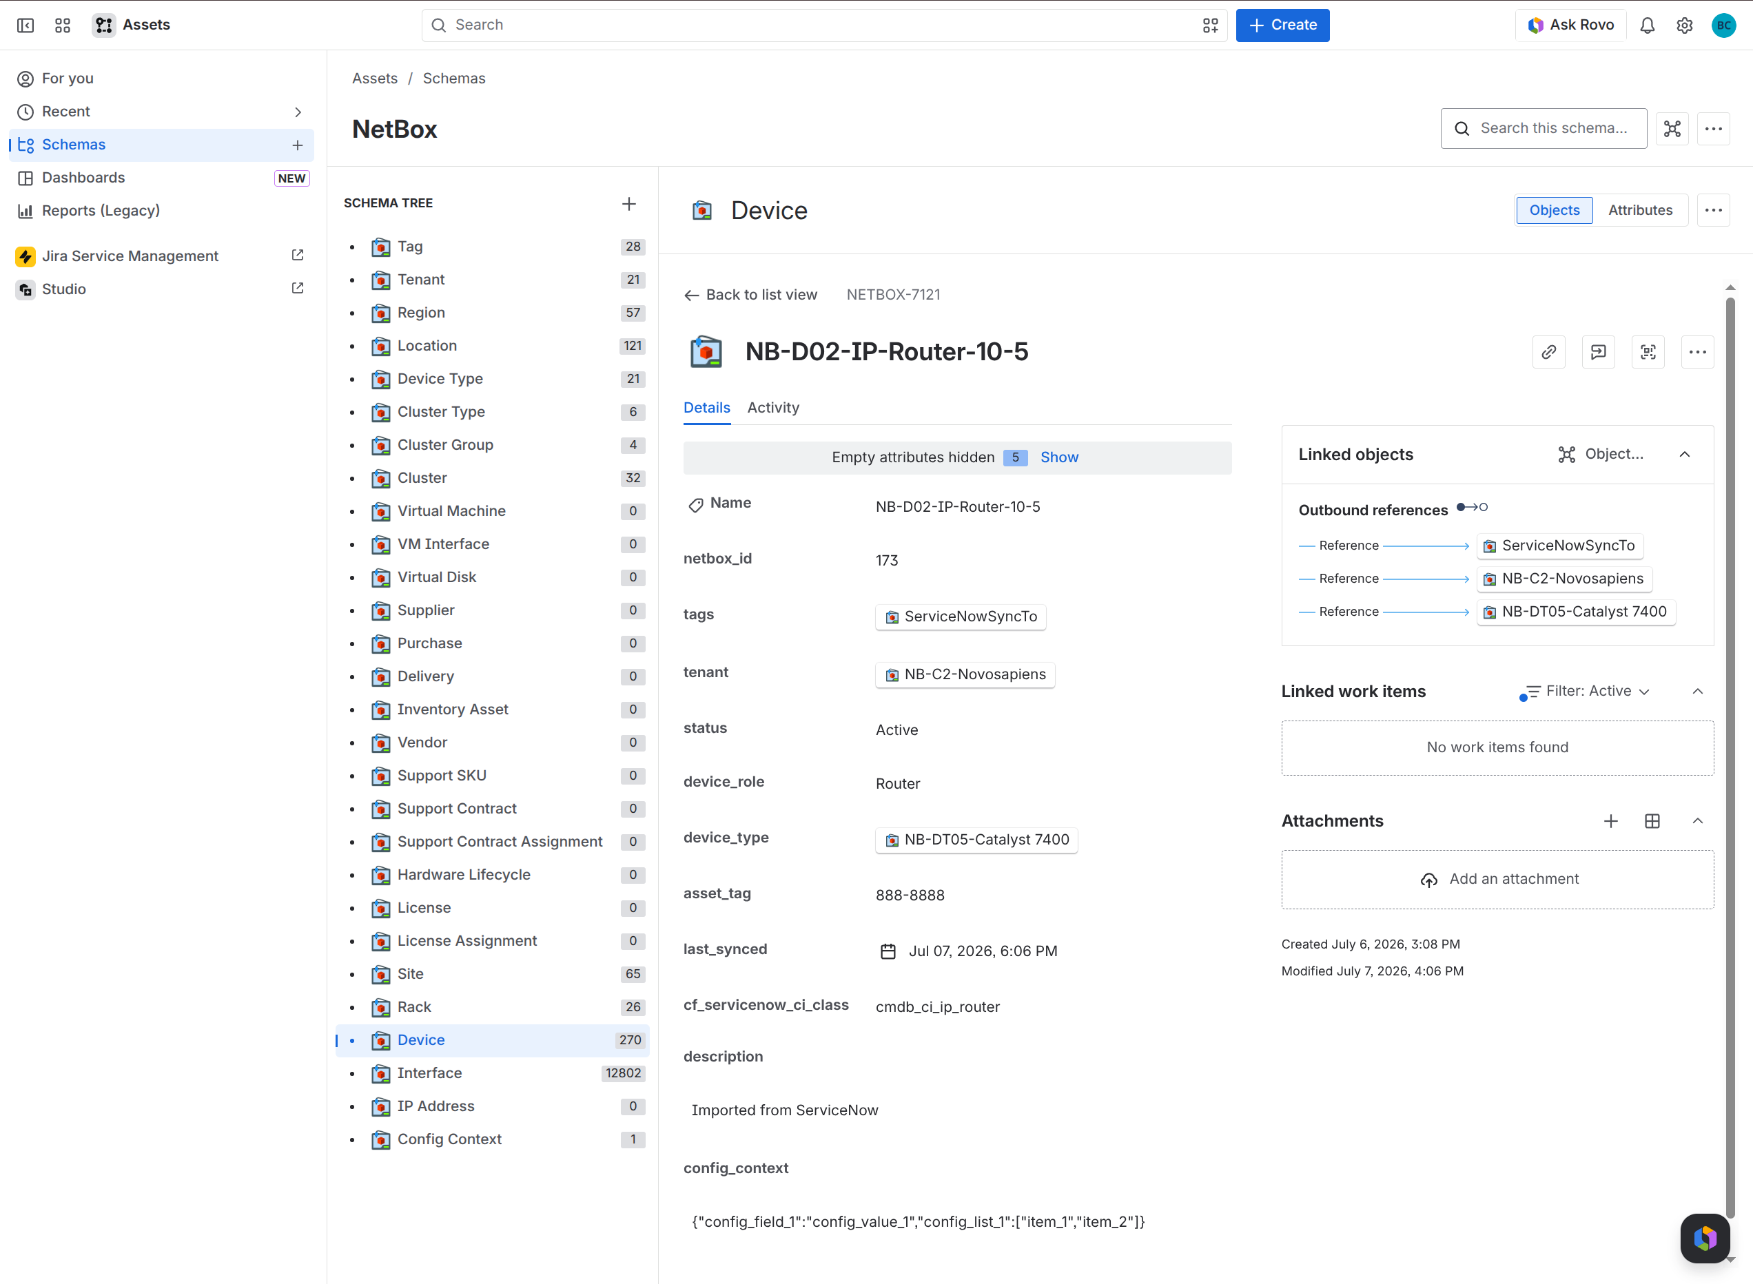Viewport: 1753px width, 1284px height.
Task: Open NB-C2-Novosapiens tenant chip
Action: [x=965, y=674]
